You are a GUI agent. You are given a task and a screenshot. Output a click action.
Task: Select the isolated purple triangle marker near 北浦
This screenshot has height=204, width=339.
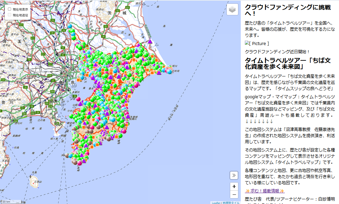tap(149, 42)
